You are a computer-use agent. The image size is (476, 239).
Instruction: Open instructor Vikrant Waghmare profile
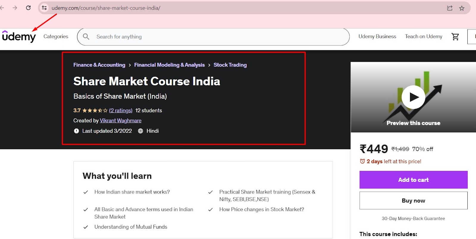click(x=120, y=120)
